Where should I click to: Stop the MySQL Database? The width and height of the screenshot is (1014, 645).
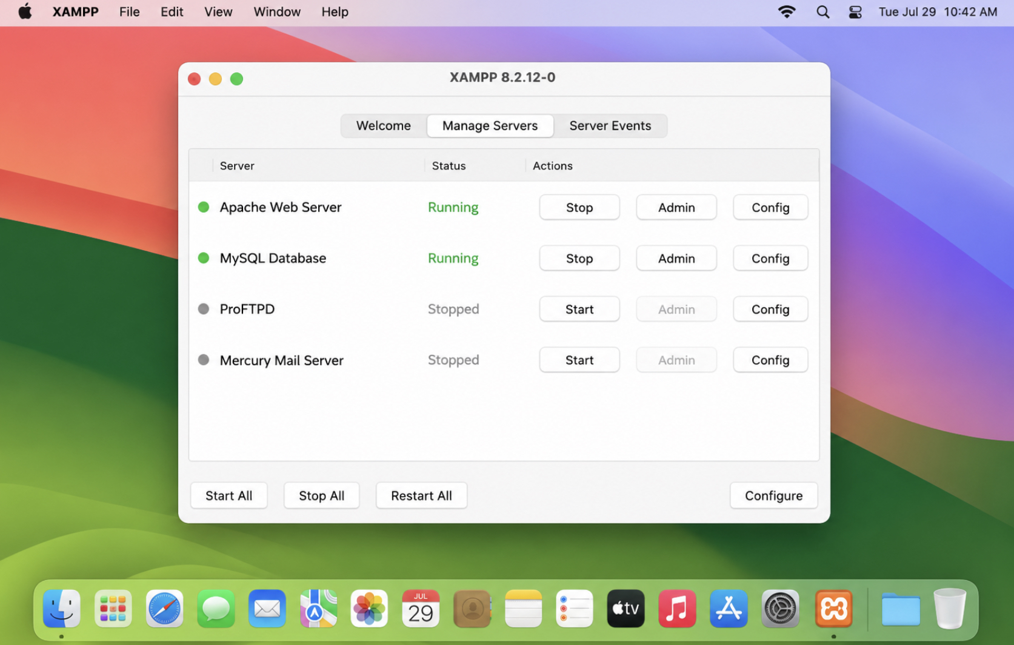579,258
